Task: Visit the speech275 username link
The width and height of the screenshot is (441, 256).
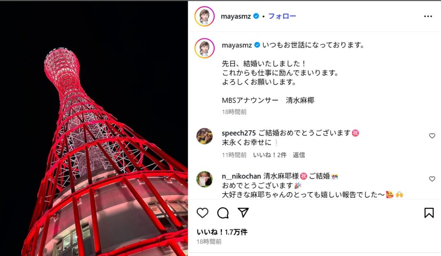Action: coord(239,133)
